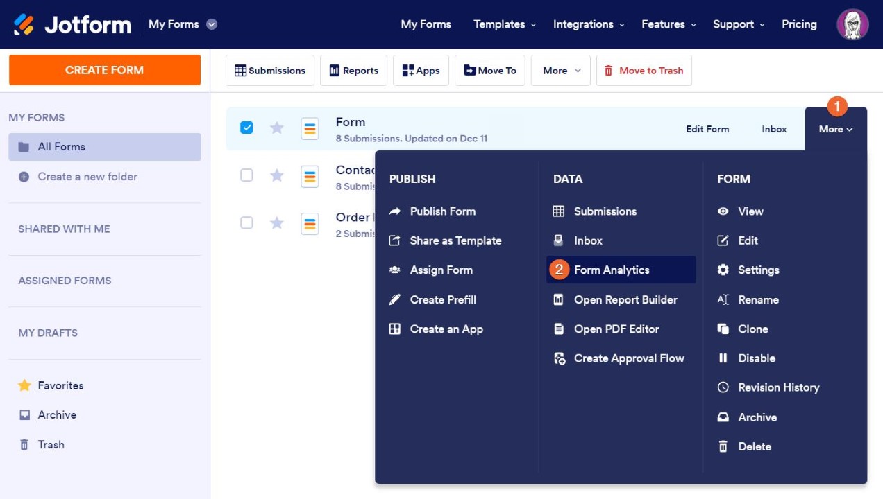Click the Move to Trash button

click(644, 71)
